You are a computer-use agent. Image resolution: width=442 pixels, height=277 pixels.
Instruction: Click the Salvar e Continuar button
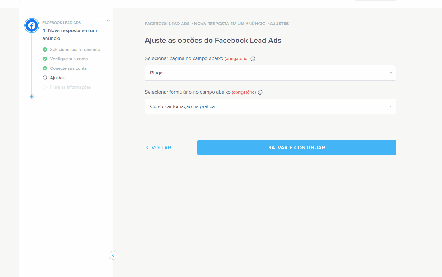(x=297, y=148)
